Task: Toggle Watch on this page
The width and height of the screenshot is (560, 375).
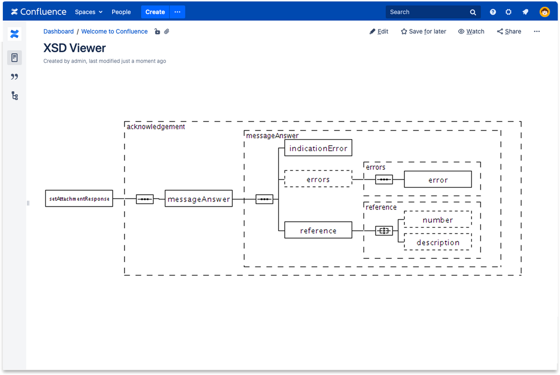Action: (471, 31)
